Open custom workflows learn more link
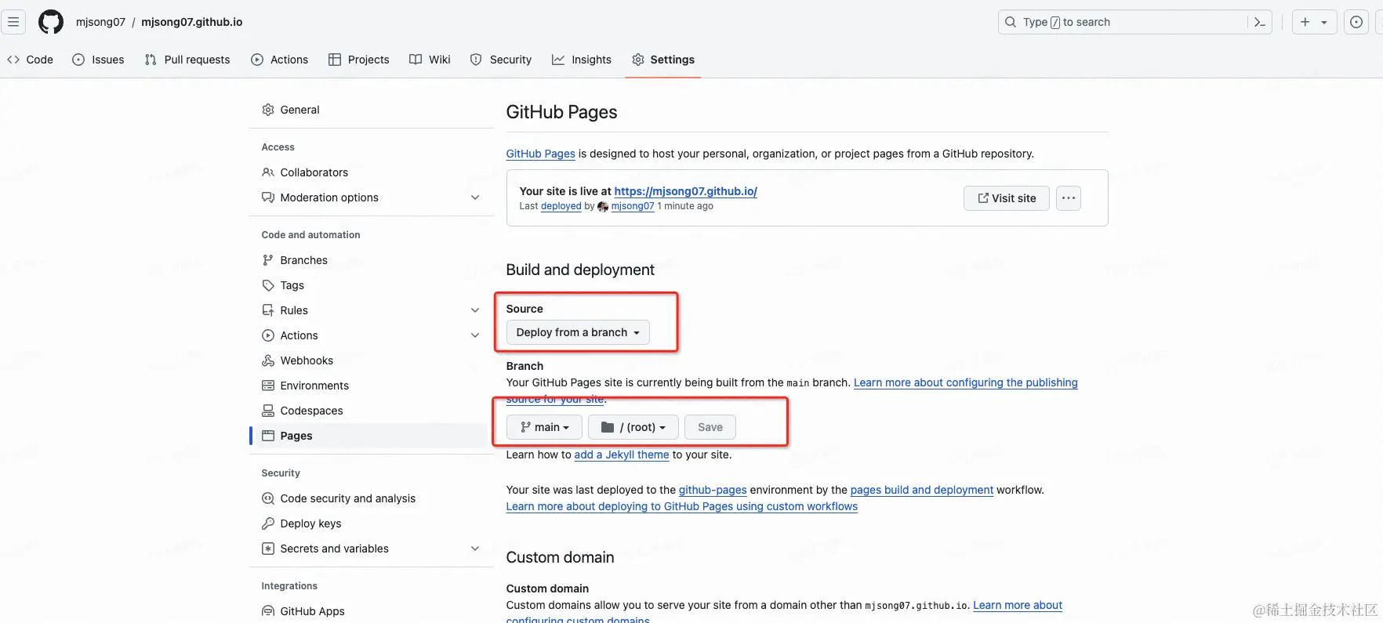The image size is (1383, 623). click(x=682, y=506)
